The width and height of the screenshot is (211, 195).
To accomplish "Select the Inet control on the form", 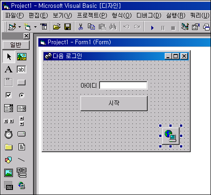I will (x=171, y=136).
